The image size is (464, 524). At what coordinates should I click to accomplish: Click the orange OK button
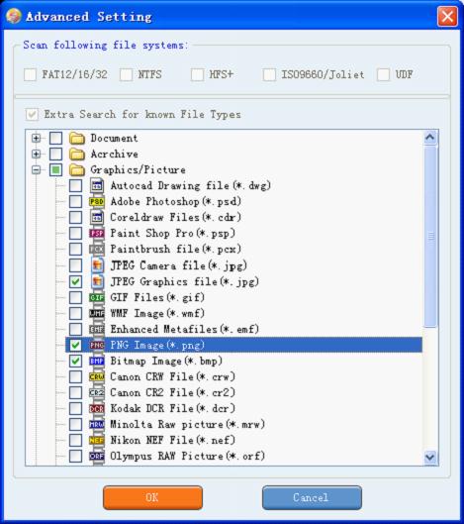pyautogui.click(x=152, y=497)
